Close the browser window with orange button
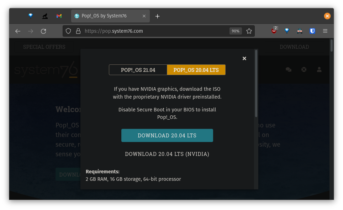Image resolution: width=343 pixels, height=210 pixels. pos(327,16)
